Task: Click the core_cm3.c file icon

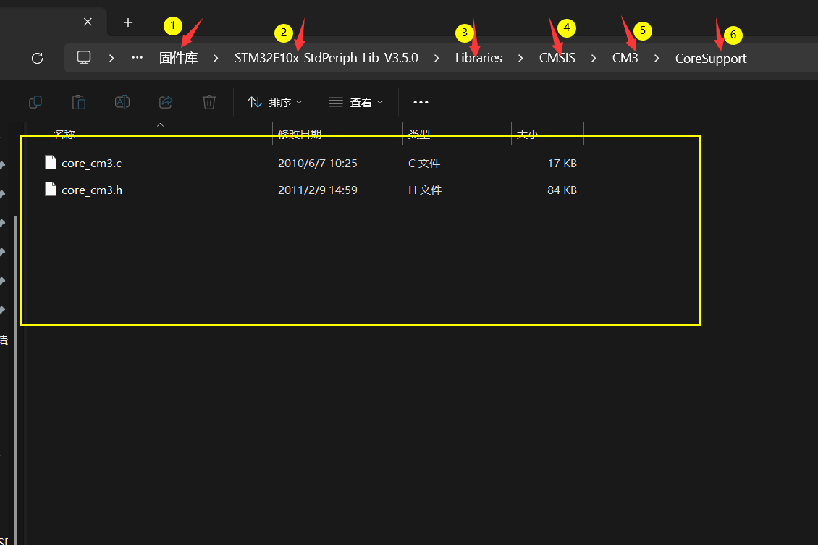Action: [x=51, y=162]
